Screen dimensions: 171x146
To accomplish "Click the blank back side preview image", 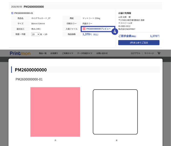I will pos(115,112).
